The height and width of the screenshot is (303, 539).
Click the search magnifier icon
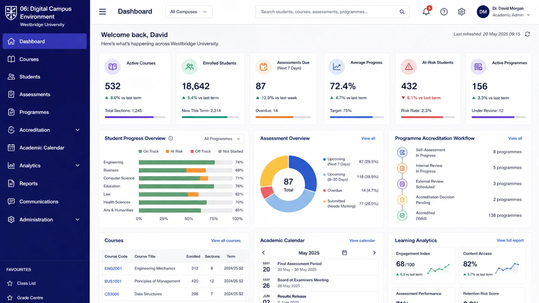(x=402, y=12)
